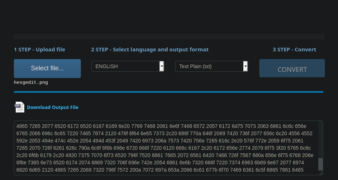Click the output text area scrollbar thumb
Screen dimensions: 338x180
321,164
